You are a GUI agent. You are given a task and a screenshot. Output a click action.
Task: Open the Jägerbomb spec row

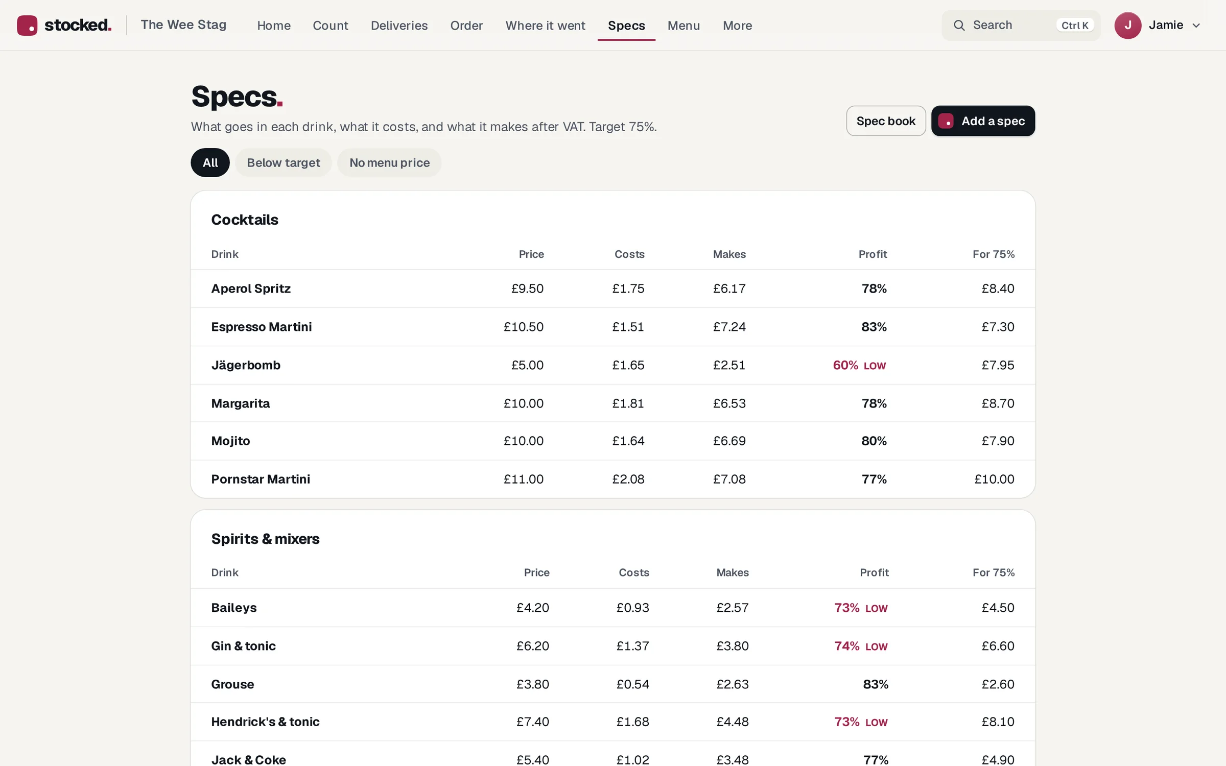[x=613, y=365]
